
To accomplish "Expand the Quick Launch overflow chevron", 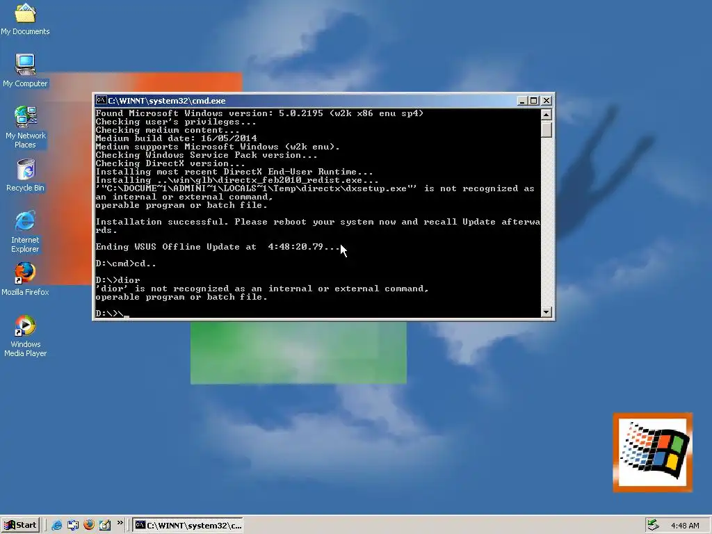I will pos(120,523).
